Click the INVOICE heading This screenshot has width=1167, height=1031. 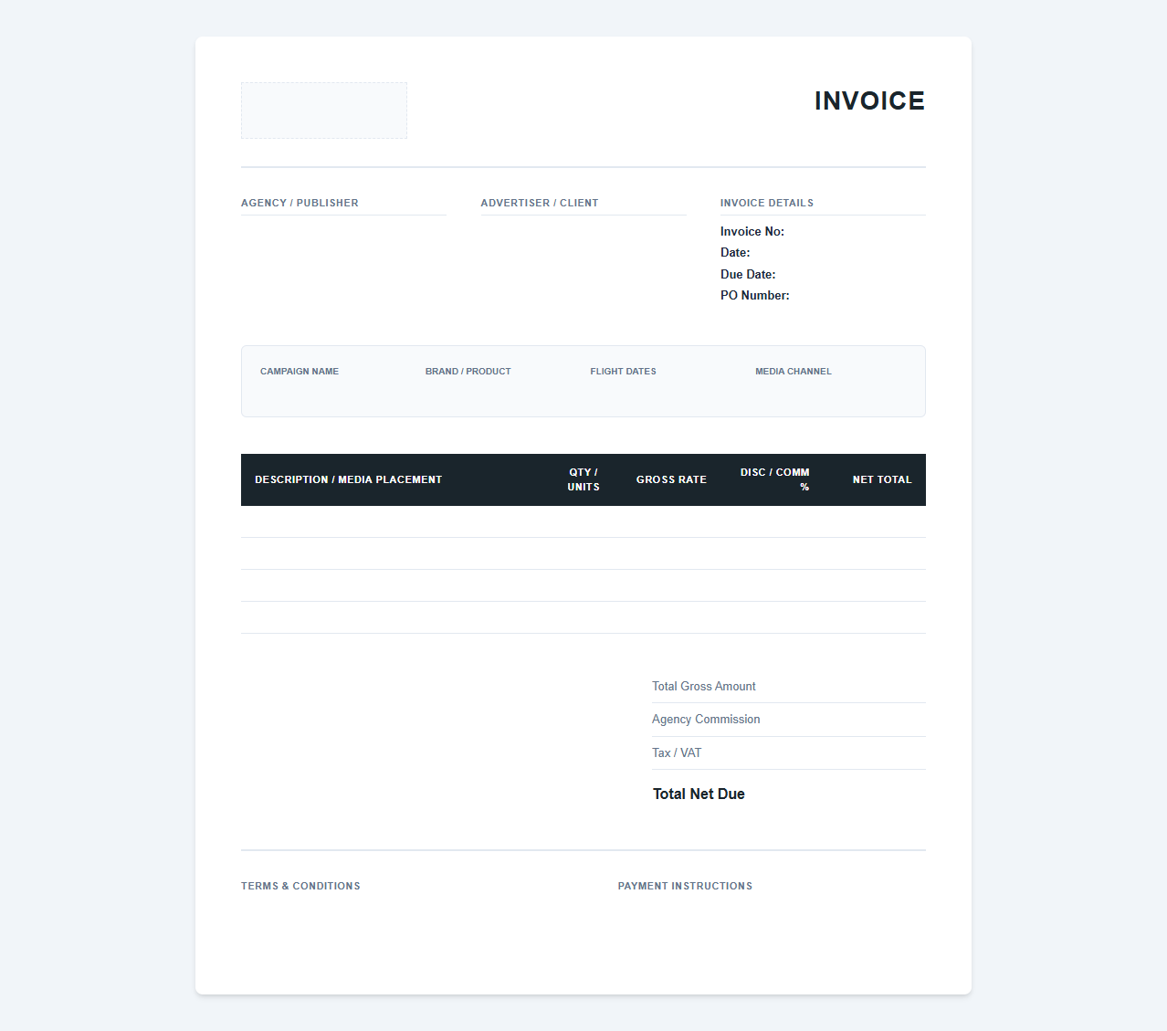869,100
